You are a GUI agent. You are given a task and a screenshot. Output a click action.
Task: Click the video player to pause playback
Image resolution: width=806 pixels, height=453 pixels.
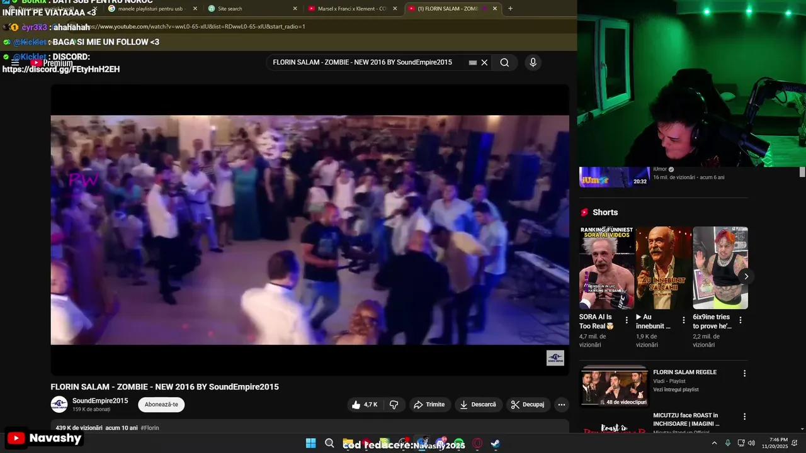tap(310, 230)
